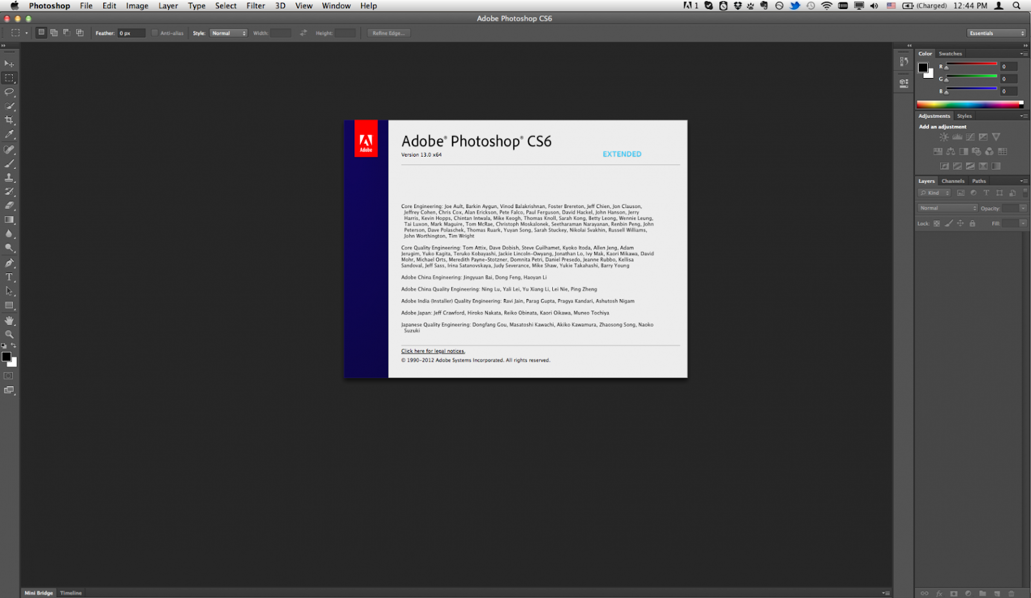Select the Path Selection tool
1031x598 pixels.
click(9, 292)
